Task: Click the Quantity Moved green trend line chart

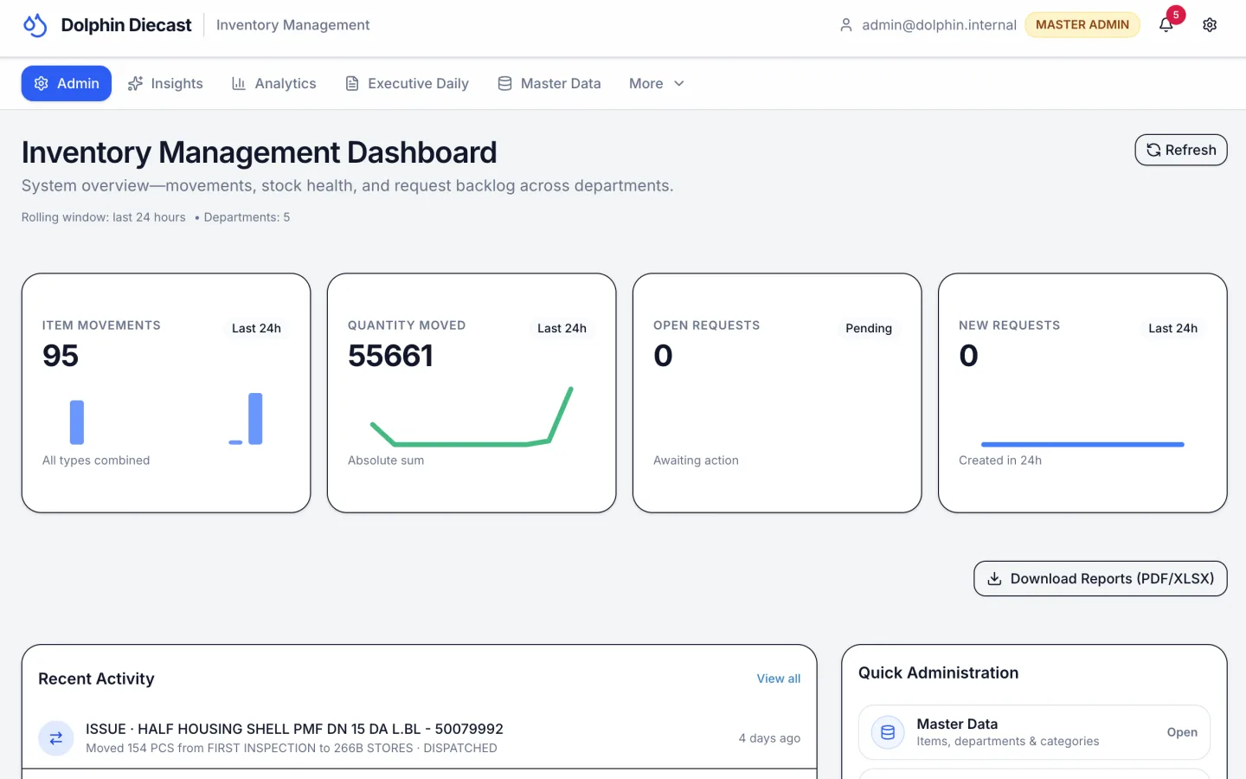Action: [472, 416]
